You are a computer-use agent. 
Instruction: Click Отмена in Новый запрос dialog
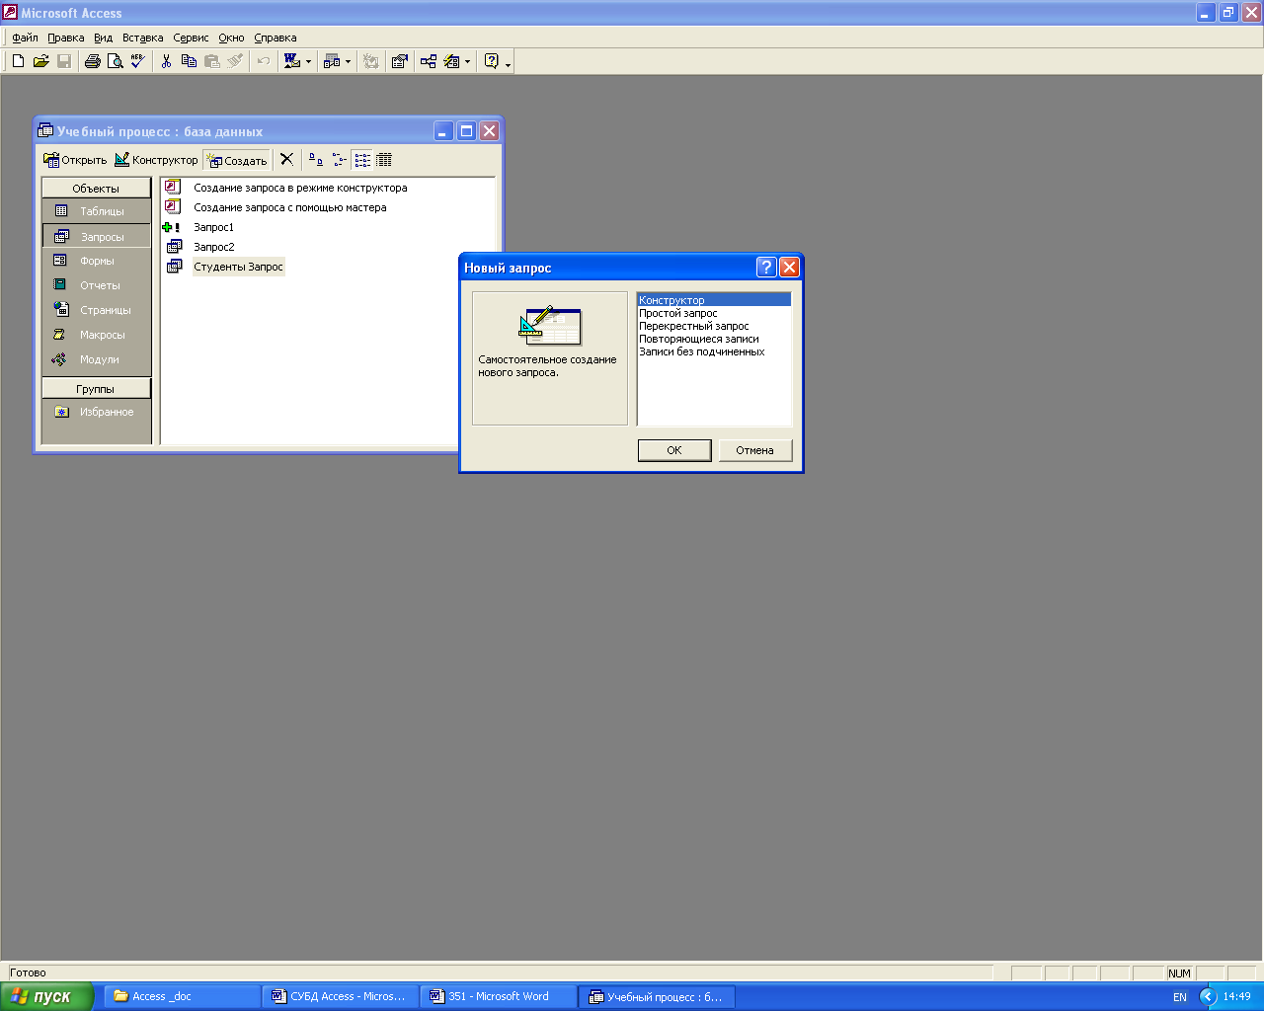754,450
